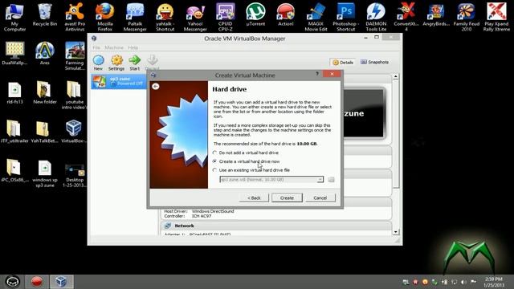Launch Play Xpand Rally Xtreme icon
Screen dimensions: 514x289
tap(496, 16)
